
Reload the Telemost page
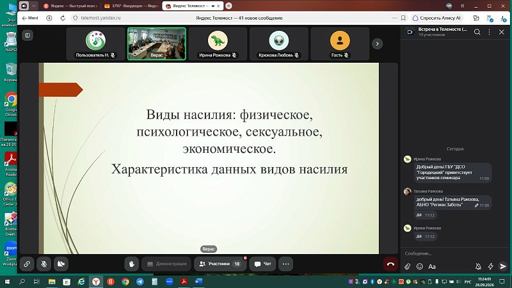pos(63,18)
